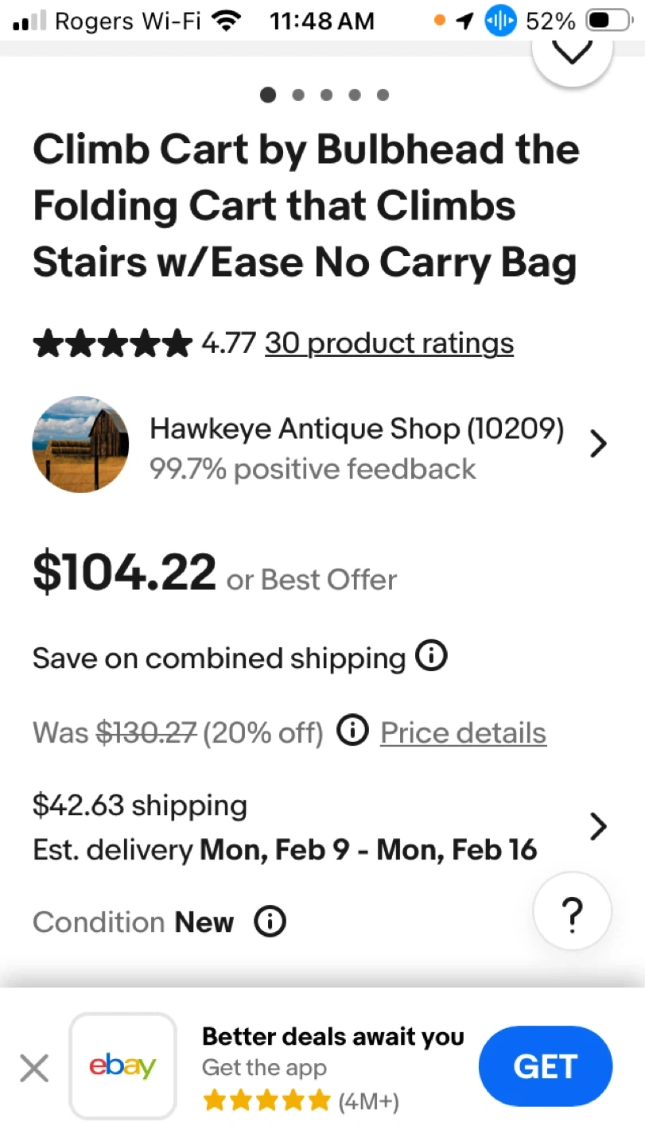Tap the location arrow in status bar

pos(464,21)
